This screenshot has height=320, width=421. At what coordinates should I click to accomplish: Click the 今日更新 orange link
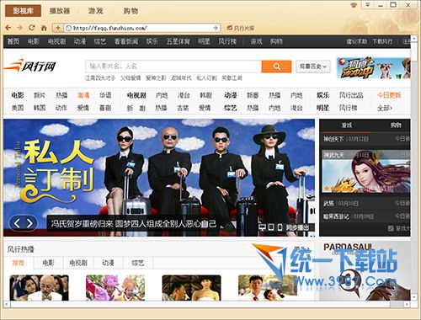pos(389,95)
